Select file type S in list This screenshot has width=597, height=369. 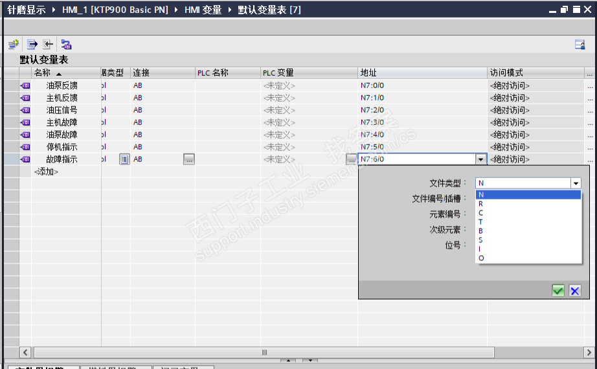528,240
